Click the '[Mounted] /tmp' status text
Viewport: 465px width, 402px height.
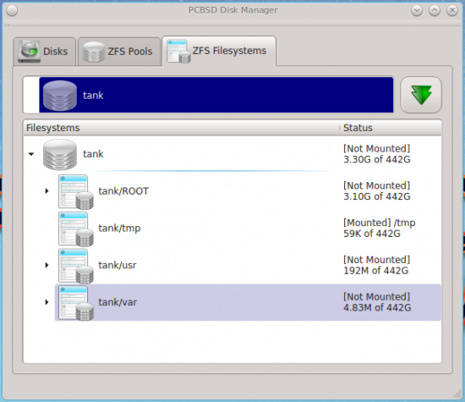[380, 223]
